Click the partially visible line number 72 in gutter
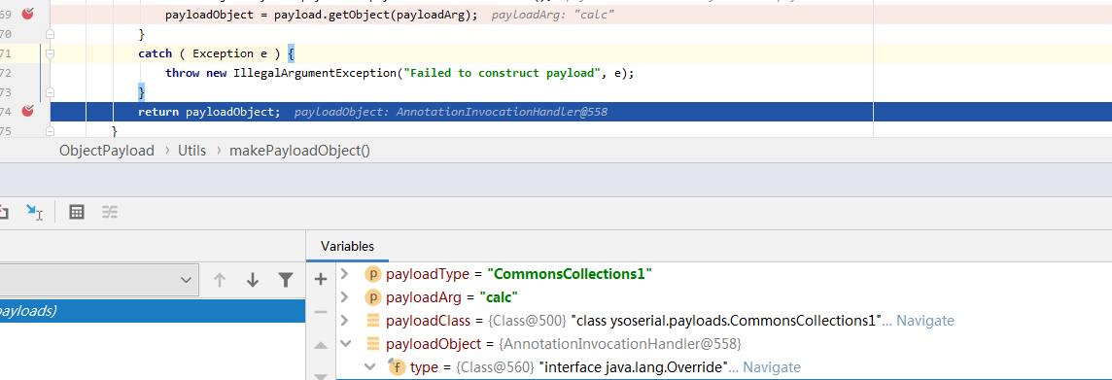The width and height of the screenshot is (1112, 380). click(6, 72)
